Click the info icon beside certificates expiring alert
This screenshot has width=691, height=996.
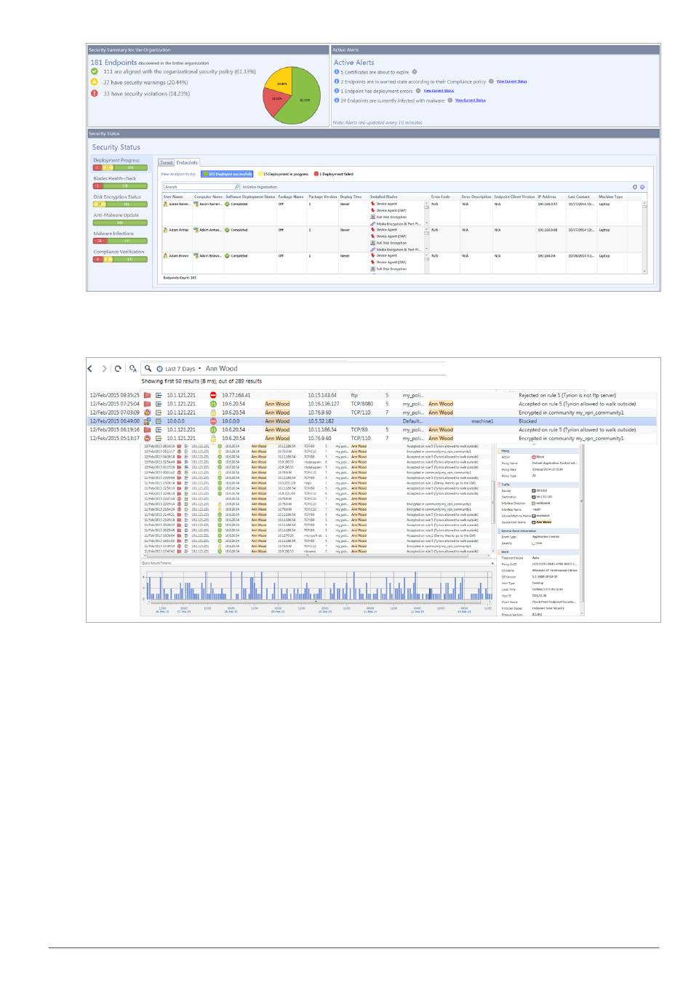coord(337,72)
